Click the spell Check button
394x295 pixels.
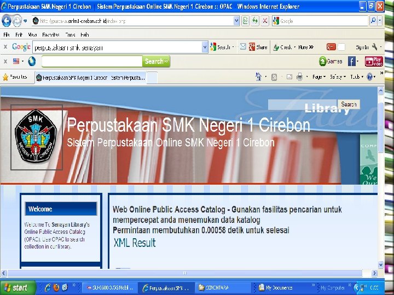coord(282,47)
